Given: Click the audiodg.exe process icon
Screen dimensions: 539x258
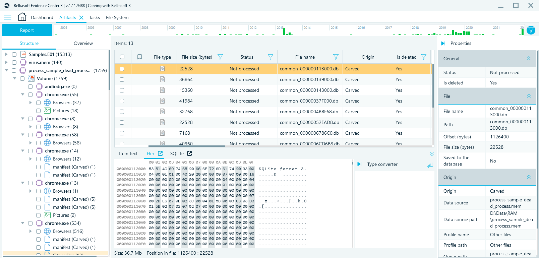Looking at the screenshot, I should 39,86.
